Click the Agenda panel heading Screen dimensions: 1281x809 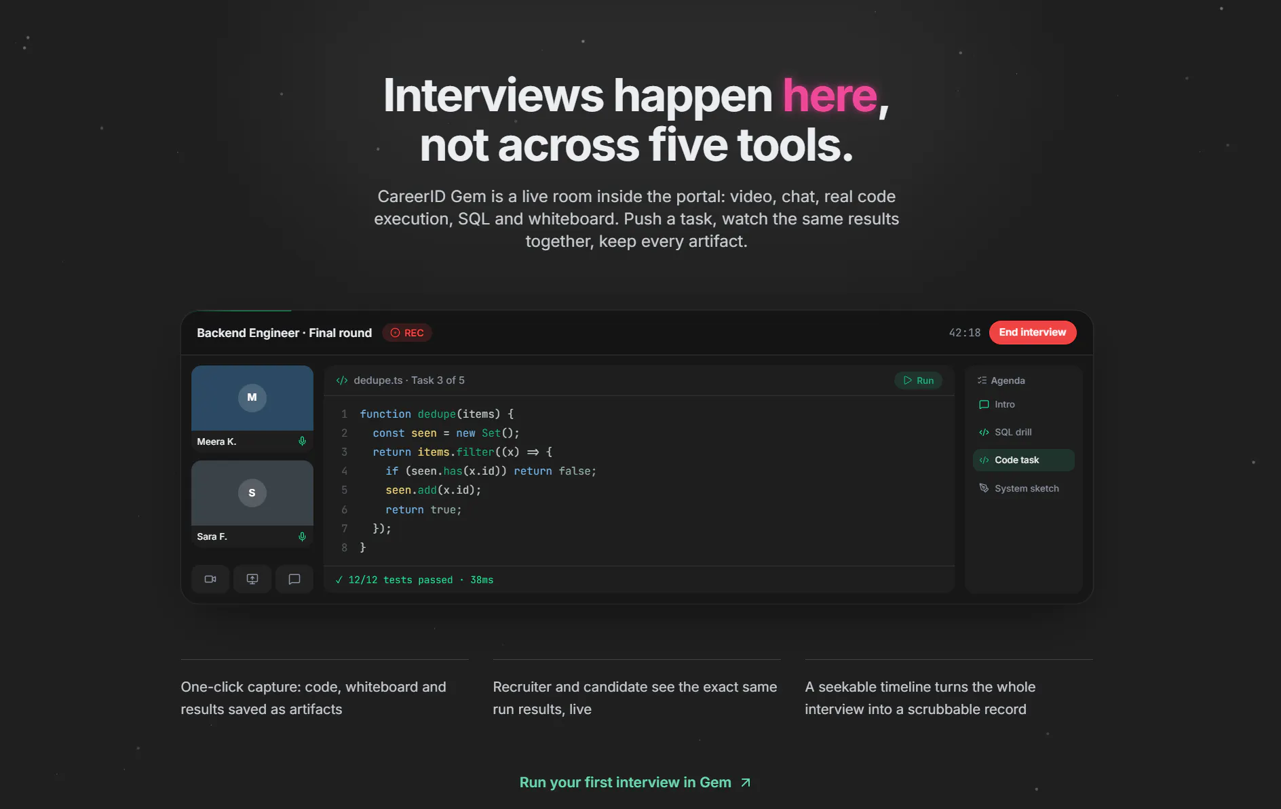click(1008, 380)
